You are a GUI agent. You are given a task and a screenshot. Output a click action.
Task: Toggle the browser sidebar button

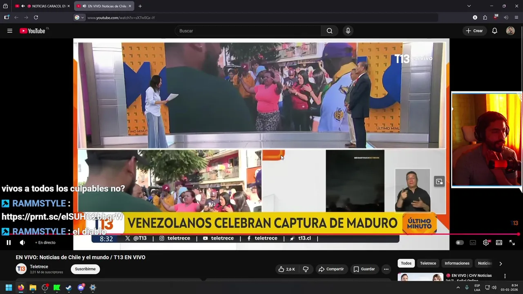pyautogui.click(x=7, y=18)
